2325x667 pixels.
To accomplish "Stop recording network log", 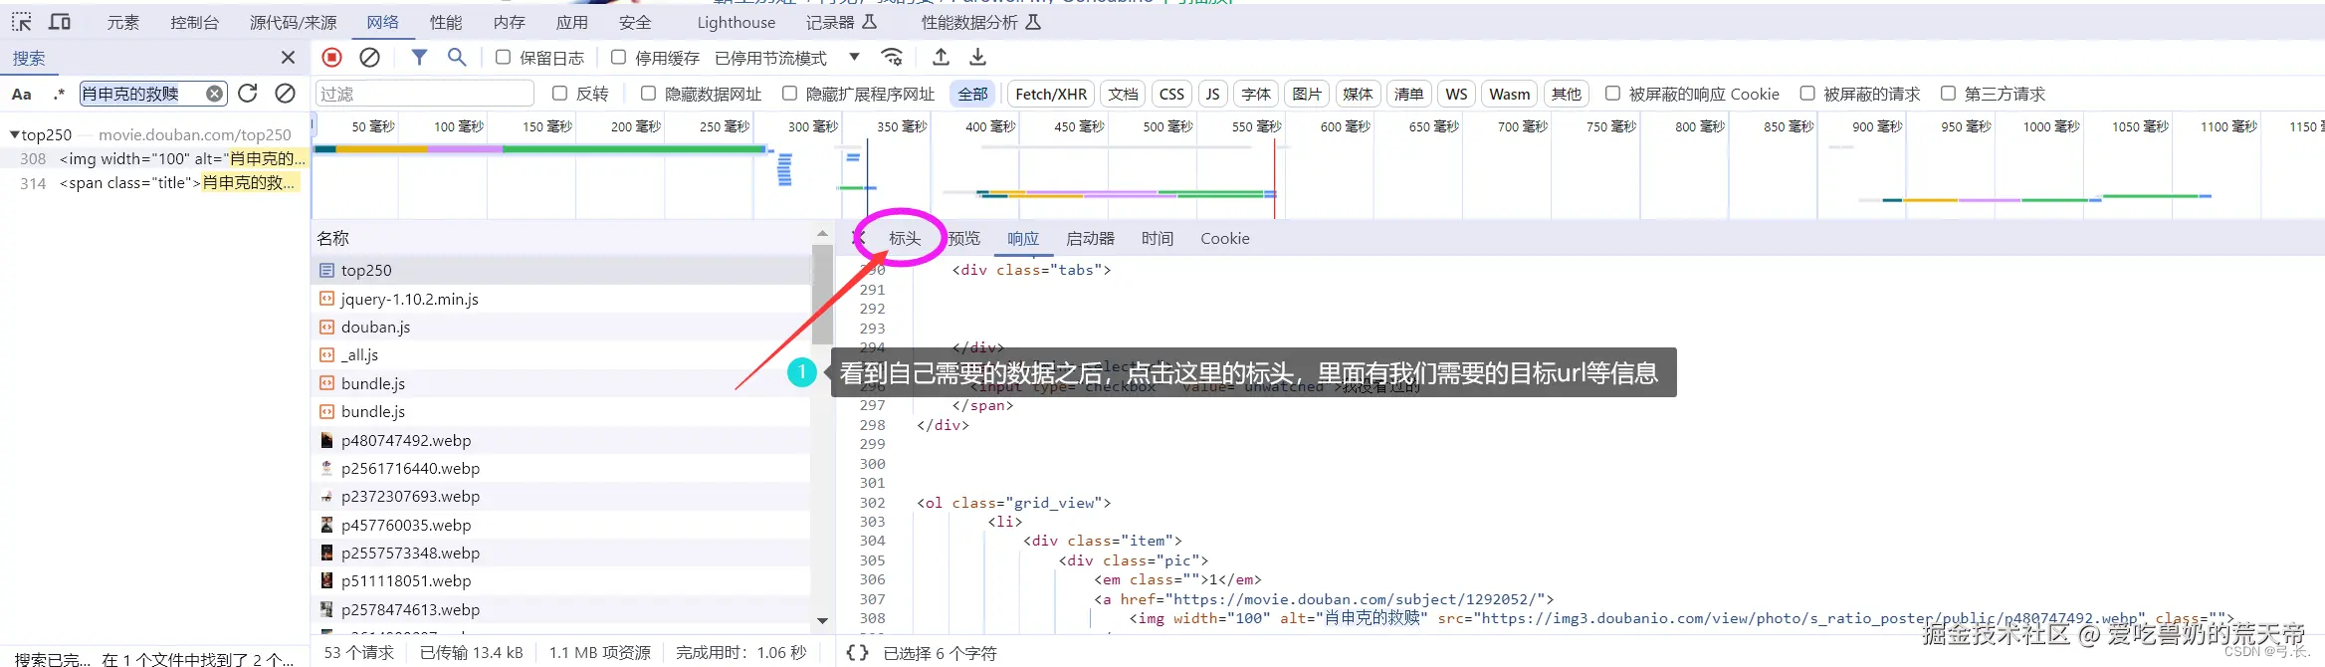I will pos(332,58).
